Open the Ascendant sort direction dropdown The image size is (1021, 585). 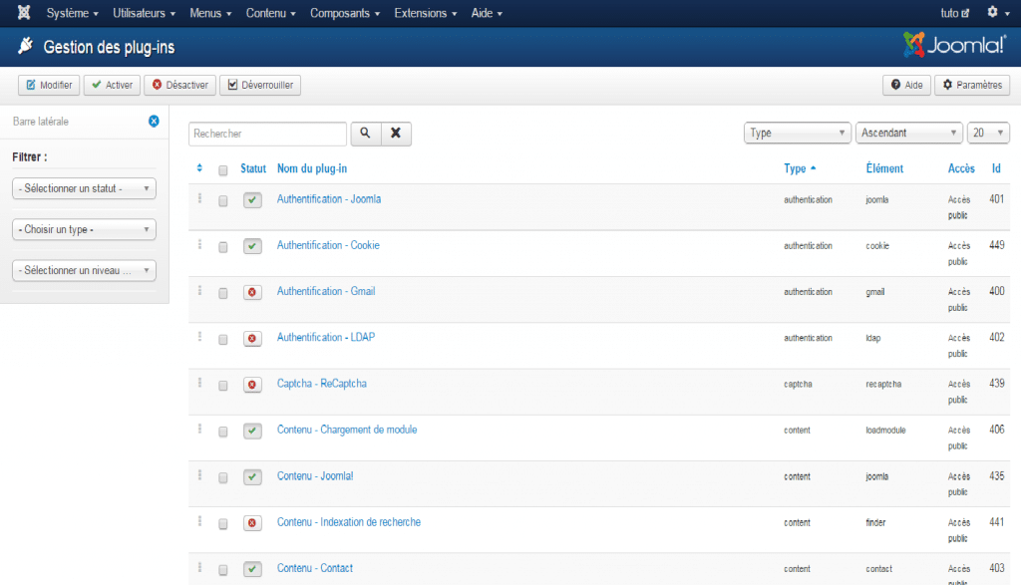[x=908, y=134]
